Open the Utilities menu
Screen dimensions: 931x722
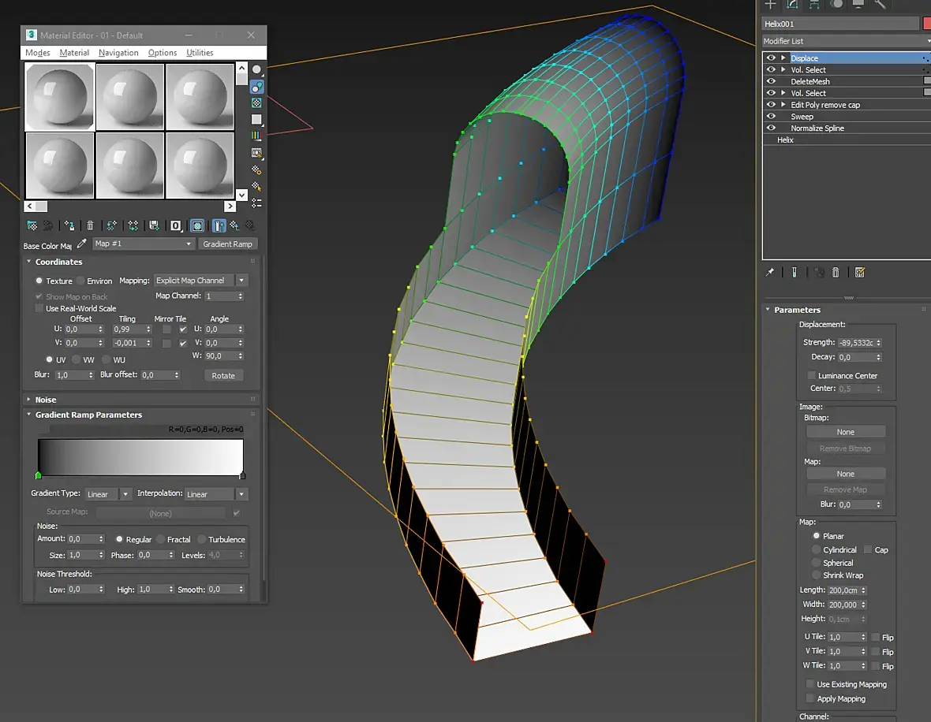point(200,53)
